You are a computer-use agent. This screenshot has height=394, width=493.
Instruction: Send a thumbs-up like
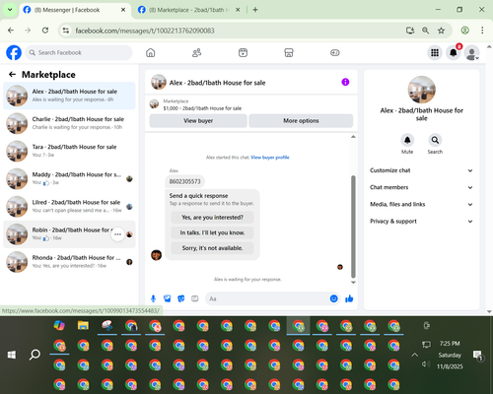pos(349,298)
